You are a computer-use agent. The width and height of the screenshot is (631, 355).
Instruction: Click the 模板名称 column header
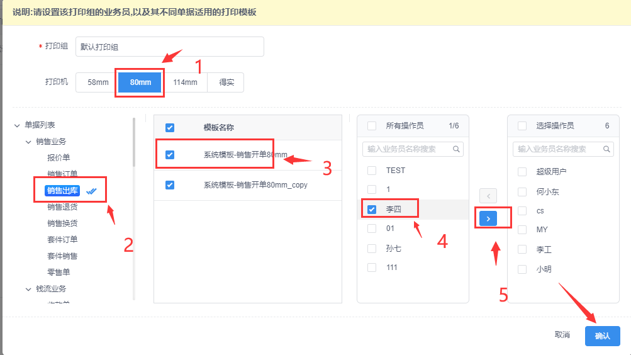[x=218, y=128]
